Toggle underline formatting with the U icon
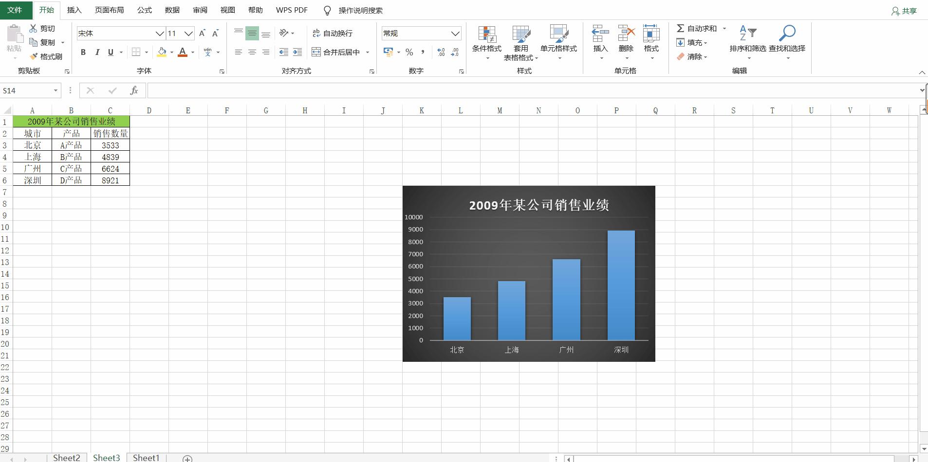 pyautogui.click(x=111, y=52)
